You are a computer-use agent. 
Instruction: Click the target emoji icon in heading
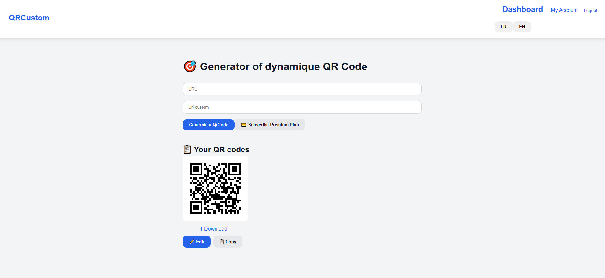(190, 66)
